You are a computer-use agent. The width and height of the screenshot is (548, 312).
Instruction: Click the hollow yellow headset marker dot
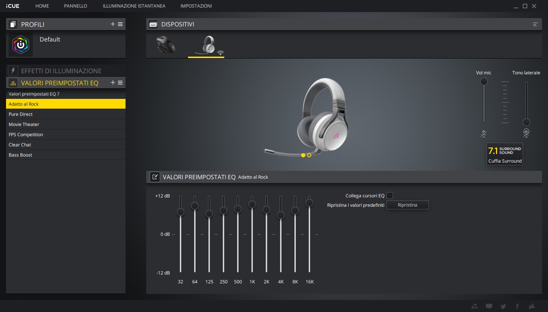[309, 155]
